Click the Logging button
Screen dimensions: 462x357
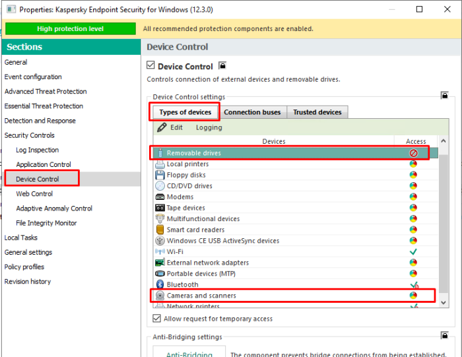point(209,127)
